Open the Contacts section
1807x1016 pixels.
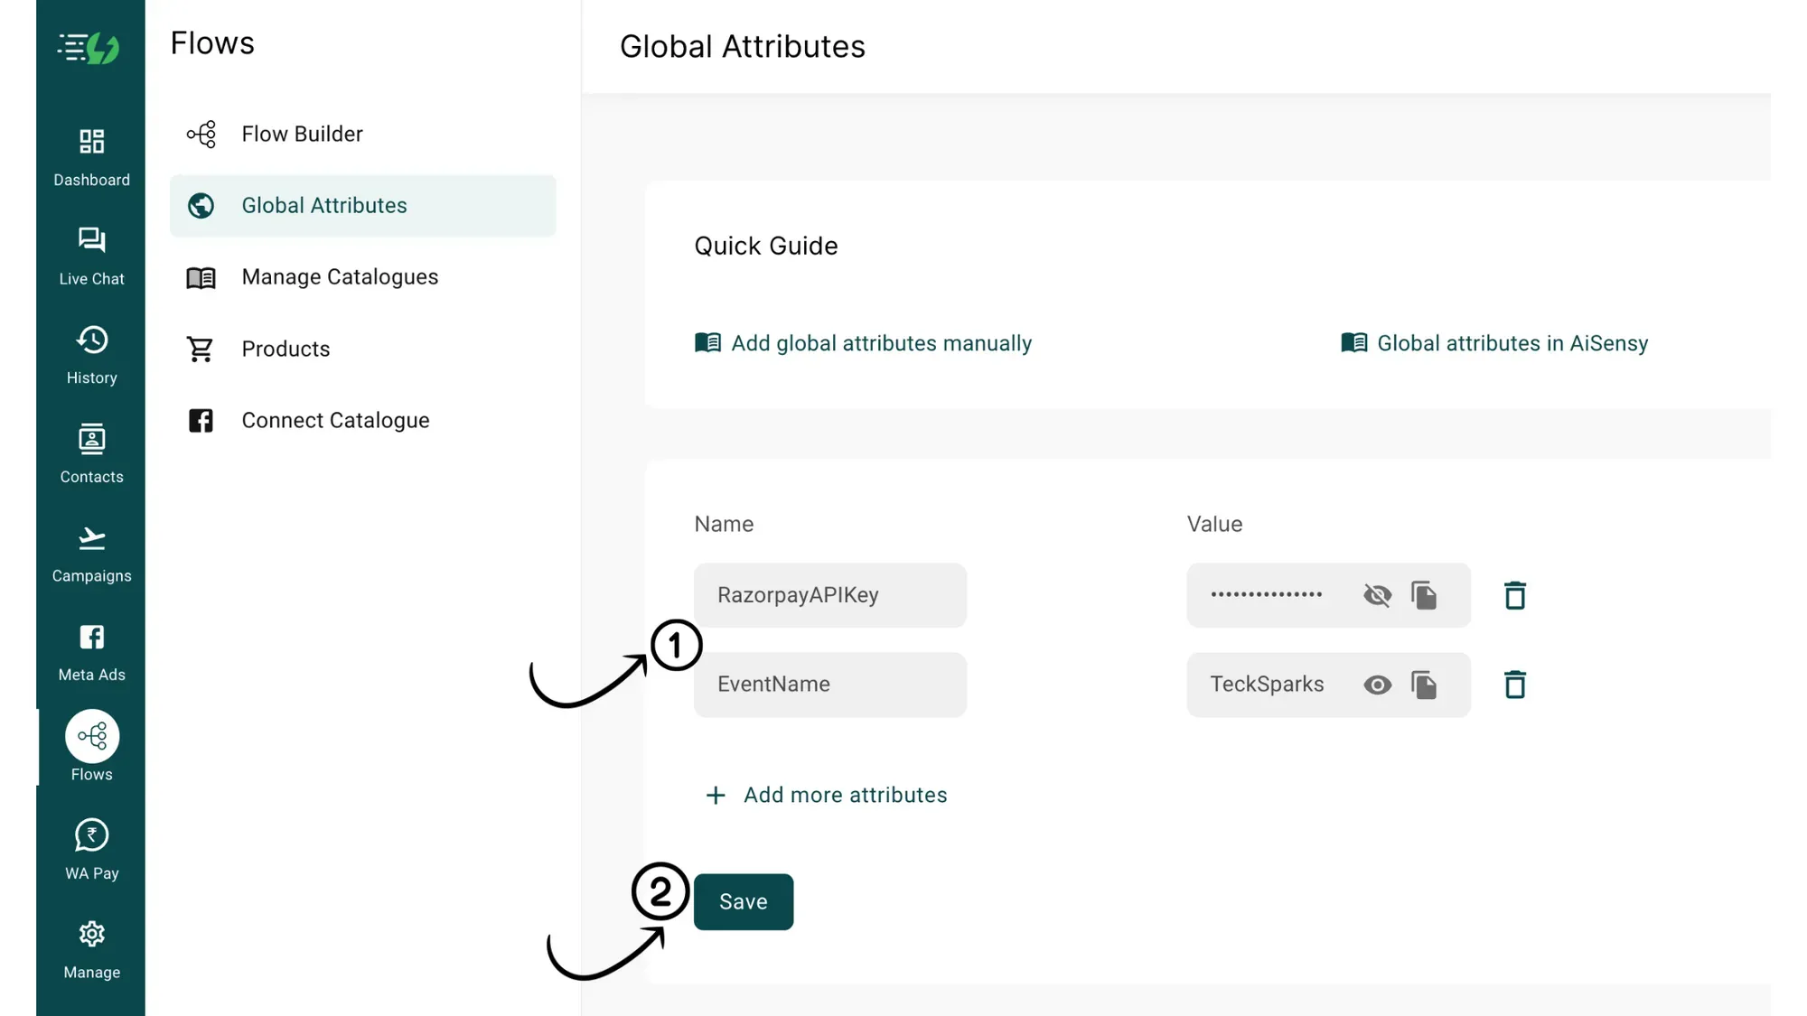[91, 453]
